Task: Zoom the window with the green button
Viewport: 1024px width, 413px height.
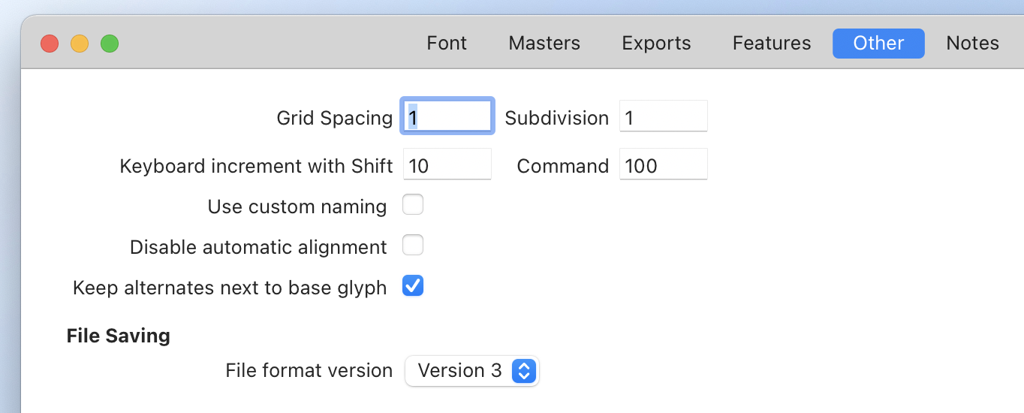Action: pyautogui.click(x=110, y=44)
